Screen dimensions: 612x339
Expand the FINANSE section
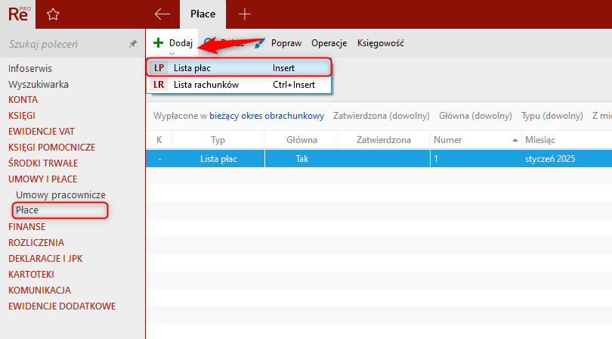[x=26, y=227]
